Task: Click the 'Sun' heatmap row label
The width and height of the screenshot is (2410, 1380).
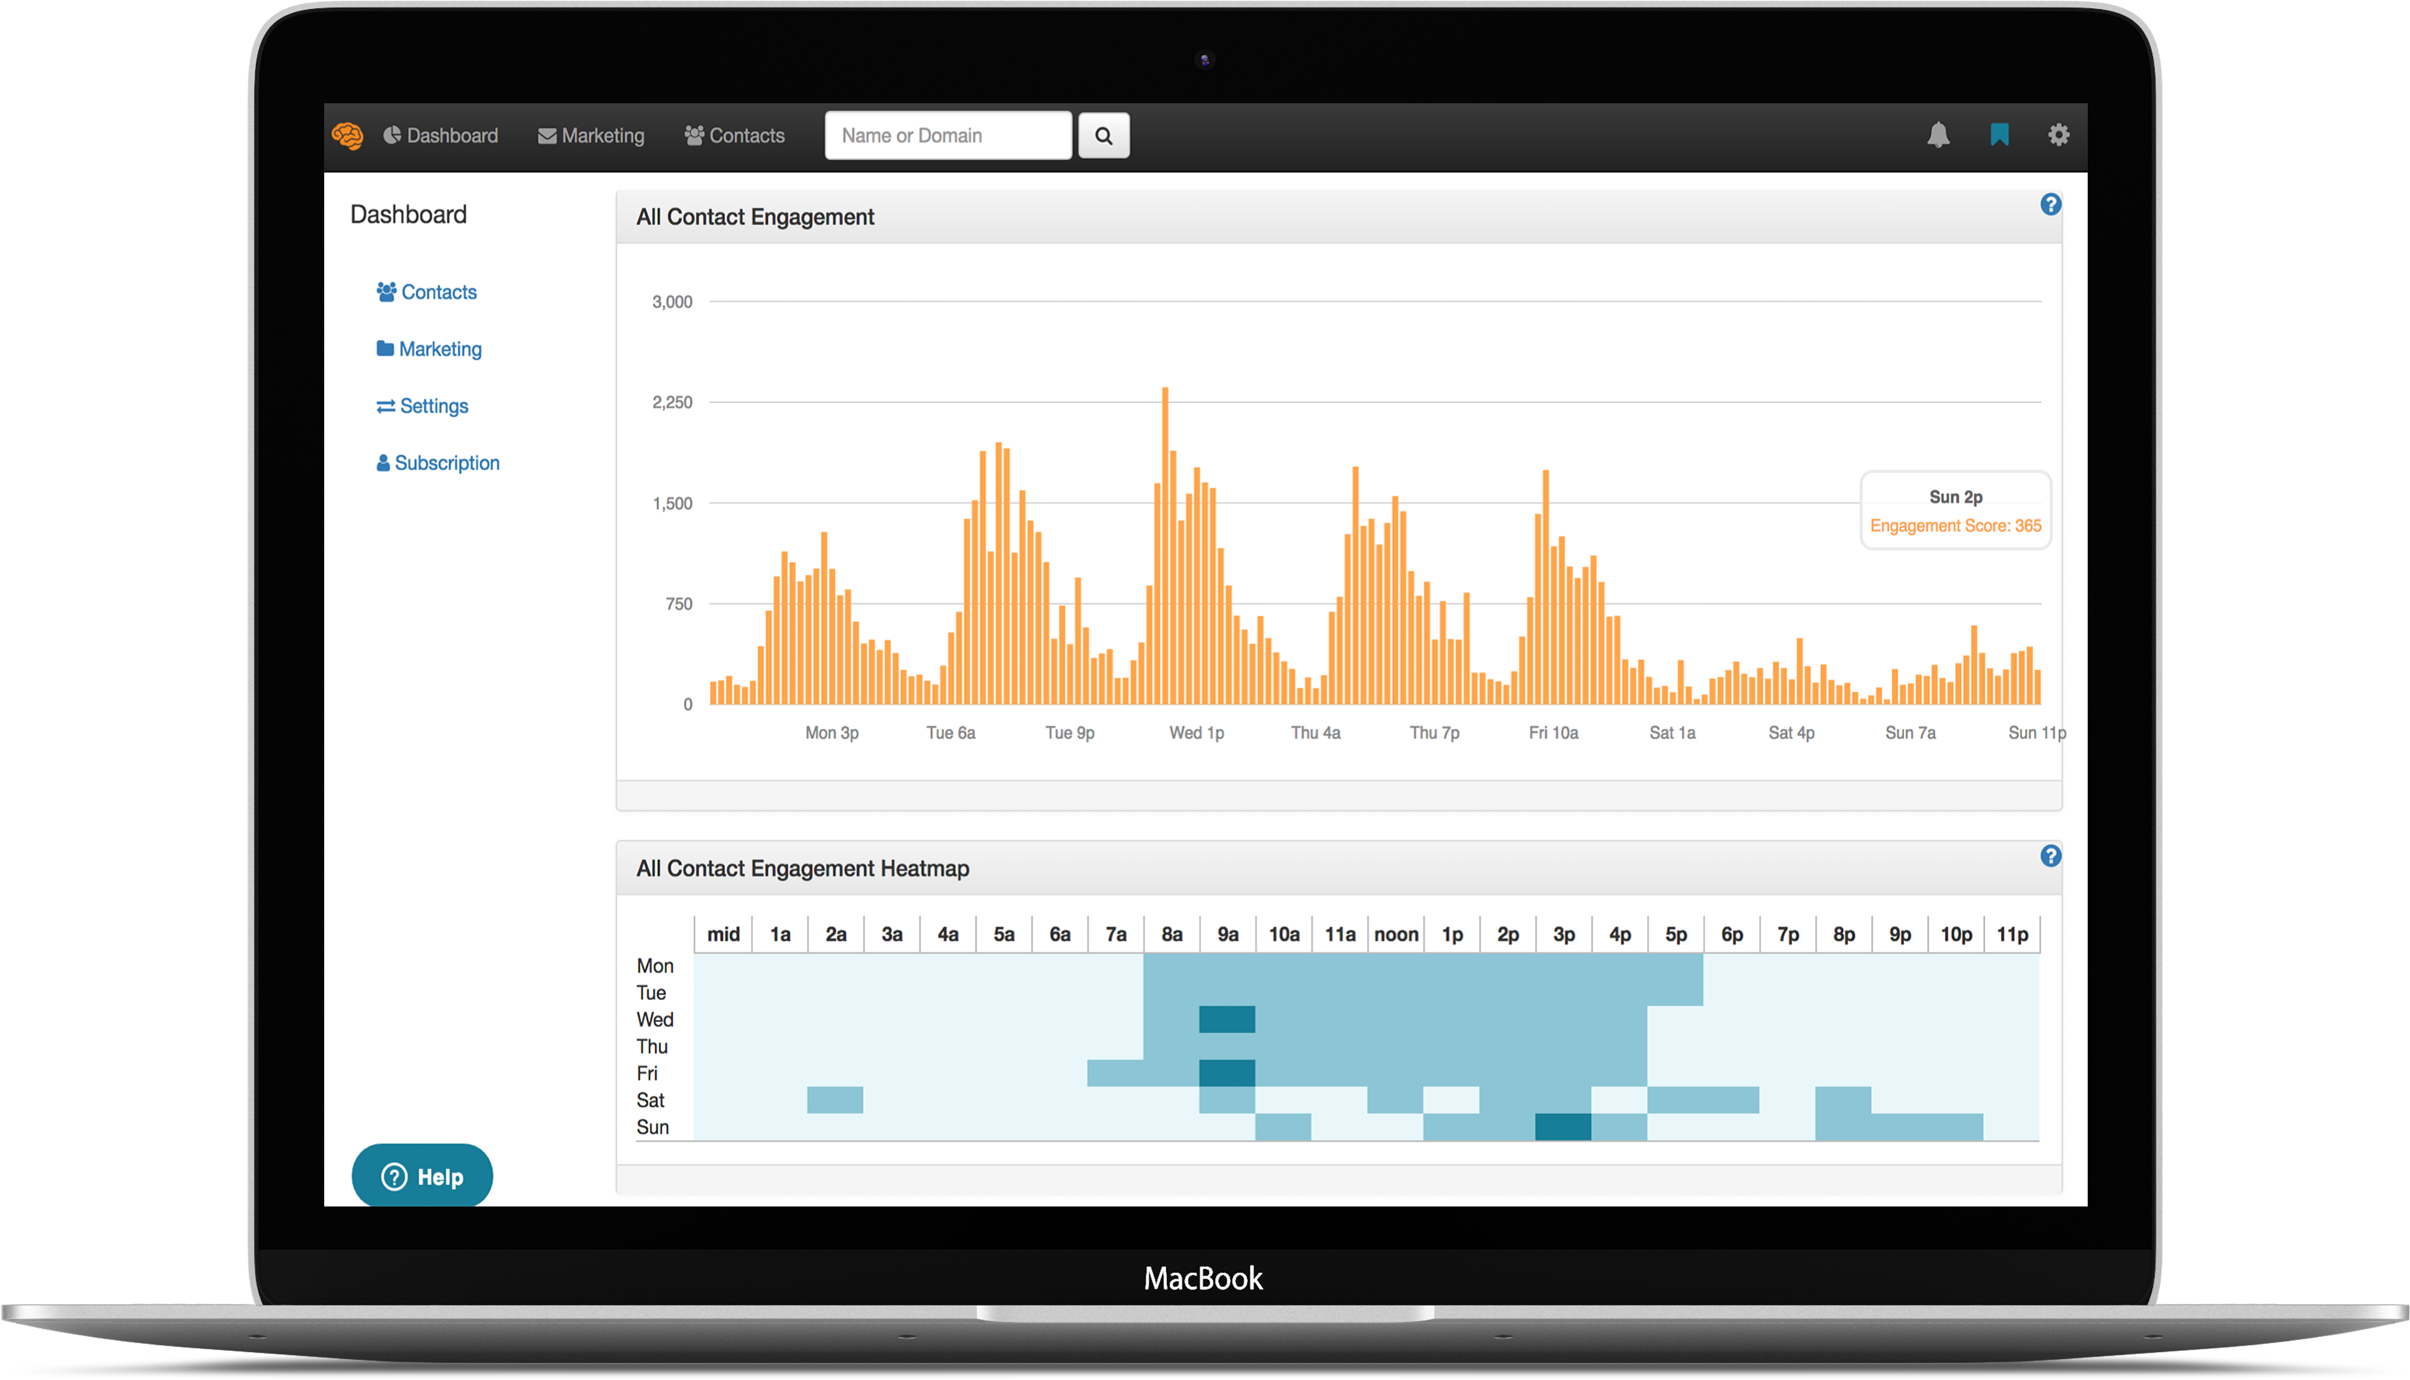Action: coord(653,1127)
